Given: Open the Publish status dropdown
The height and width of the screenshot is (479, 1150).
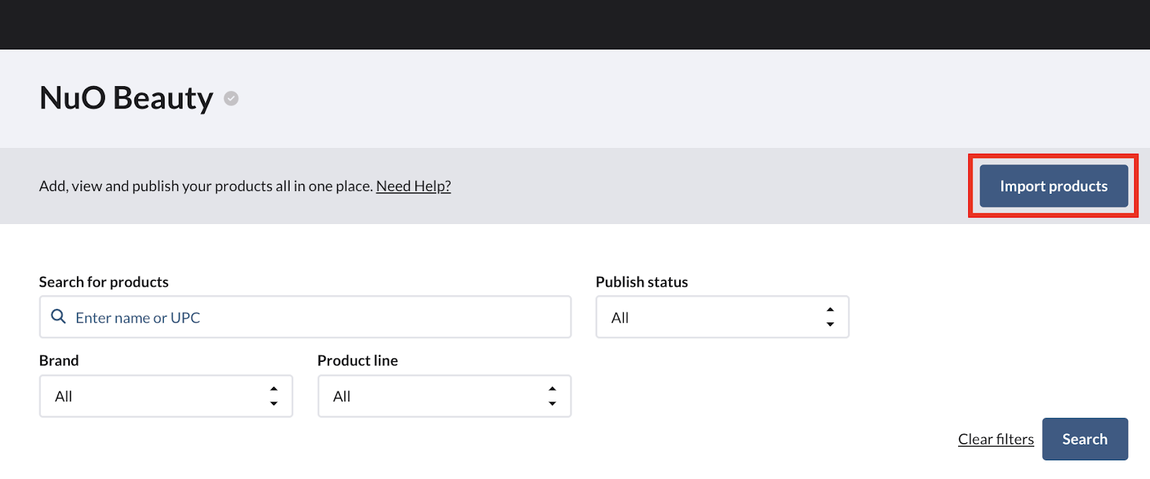Looking at the screenshot, I should coord(722,317).
